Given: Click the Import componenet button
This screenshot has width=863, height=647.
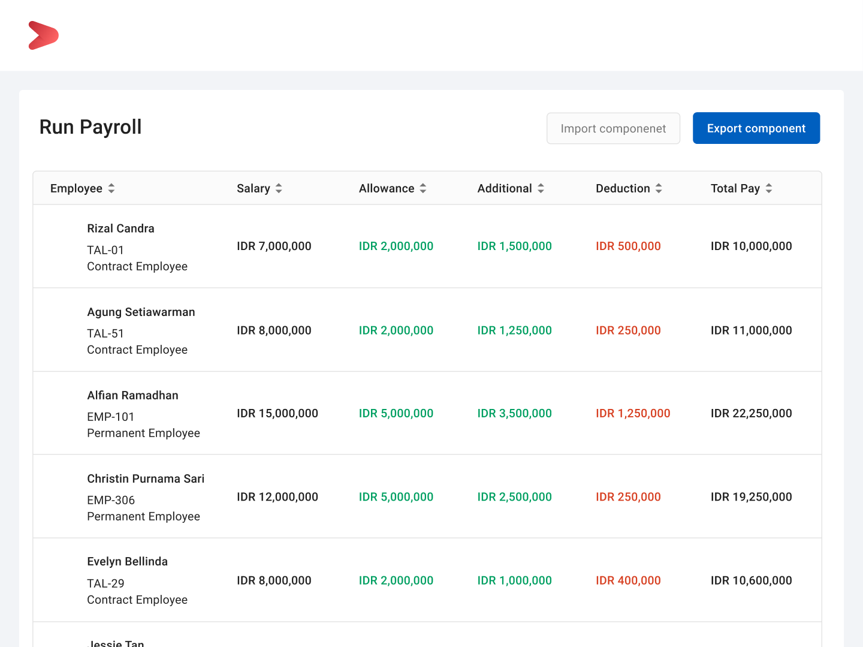Looking at the screenshot, I should pyautogui.click(x=613, y=128).
